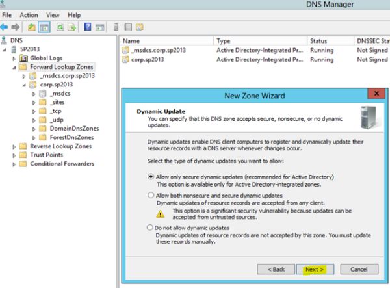
Task: Click the Reverse Lookup Zones folder icon
Action: pos(23,146)
